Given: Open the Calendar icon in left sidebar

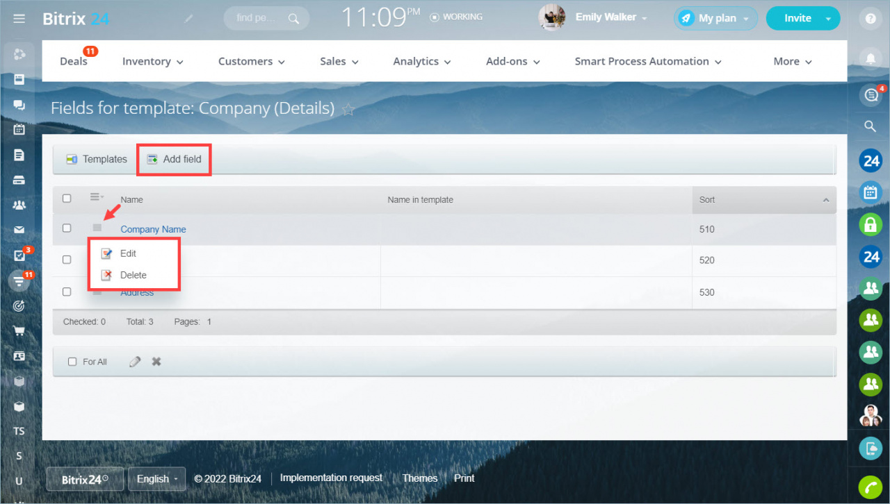Looking at the screenshot, I should pyautogui.click(x=19, y=129).
